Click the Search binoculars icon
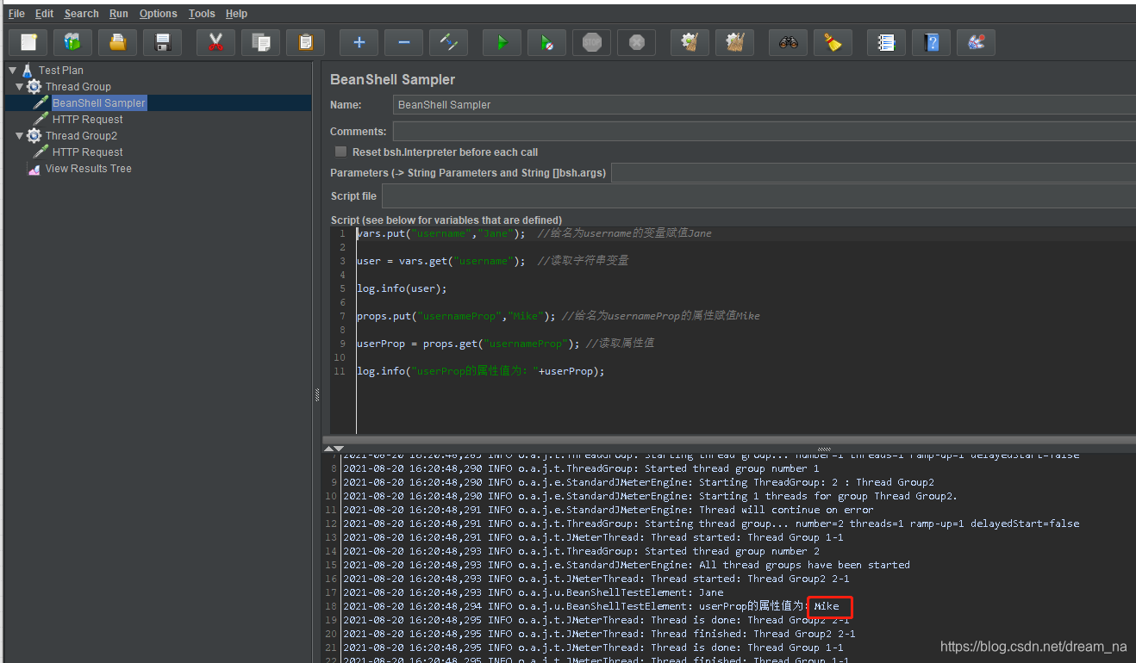1136x663 pixels. tap(788, 42)
